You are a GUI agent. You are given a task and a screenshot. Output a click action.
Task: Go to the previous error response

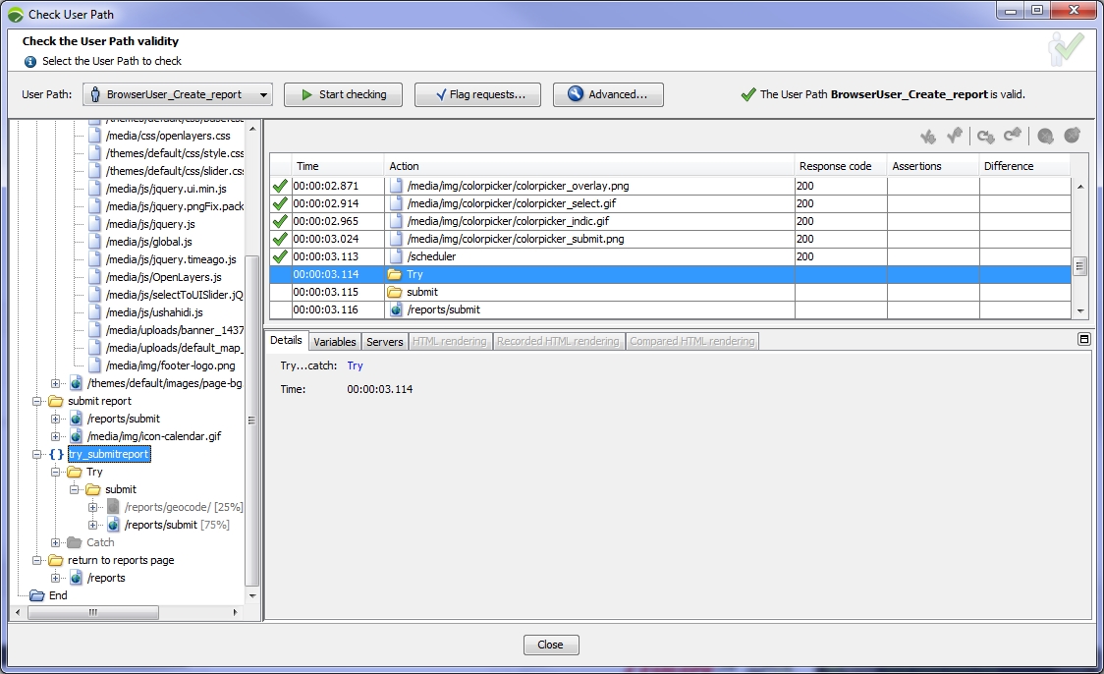(1071, 136)
